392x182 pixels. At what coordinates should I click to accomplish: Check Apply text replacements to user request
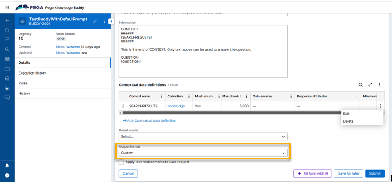point(121,162)
